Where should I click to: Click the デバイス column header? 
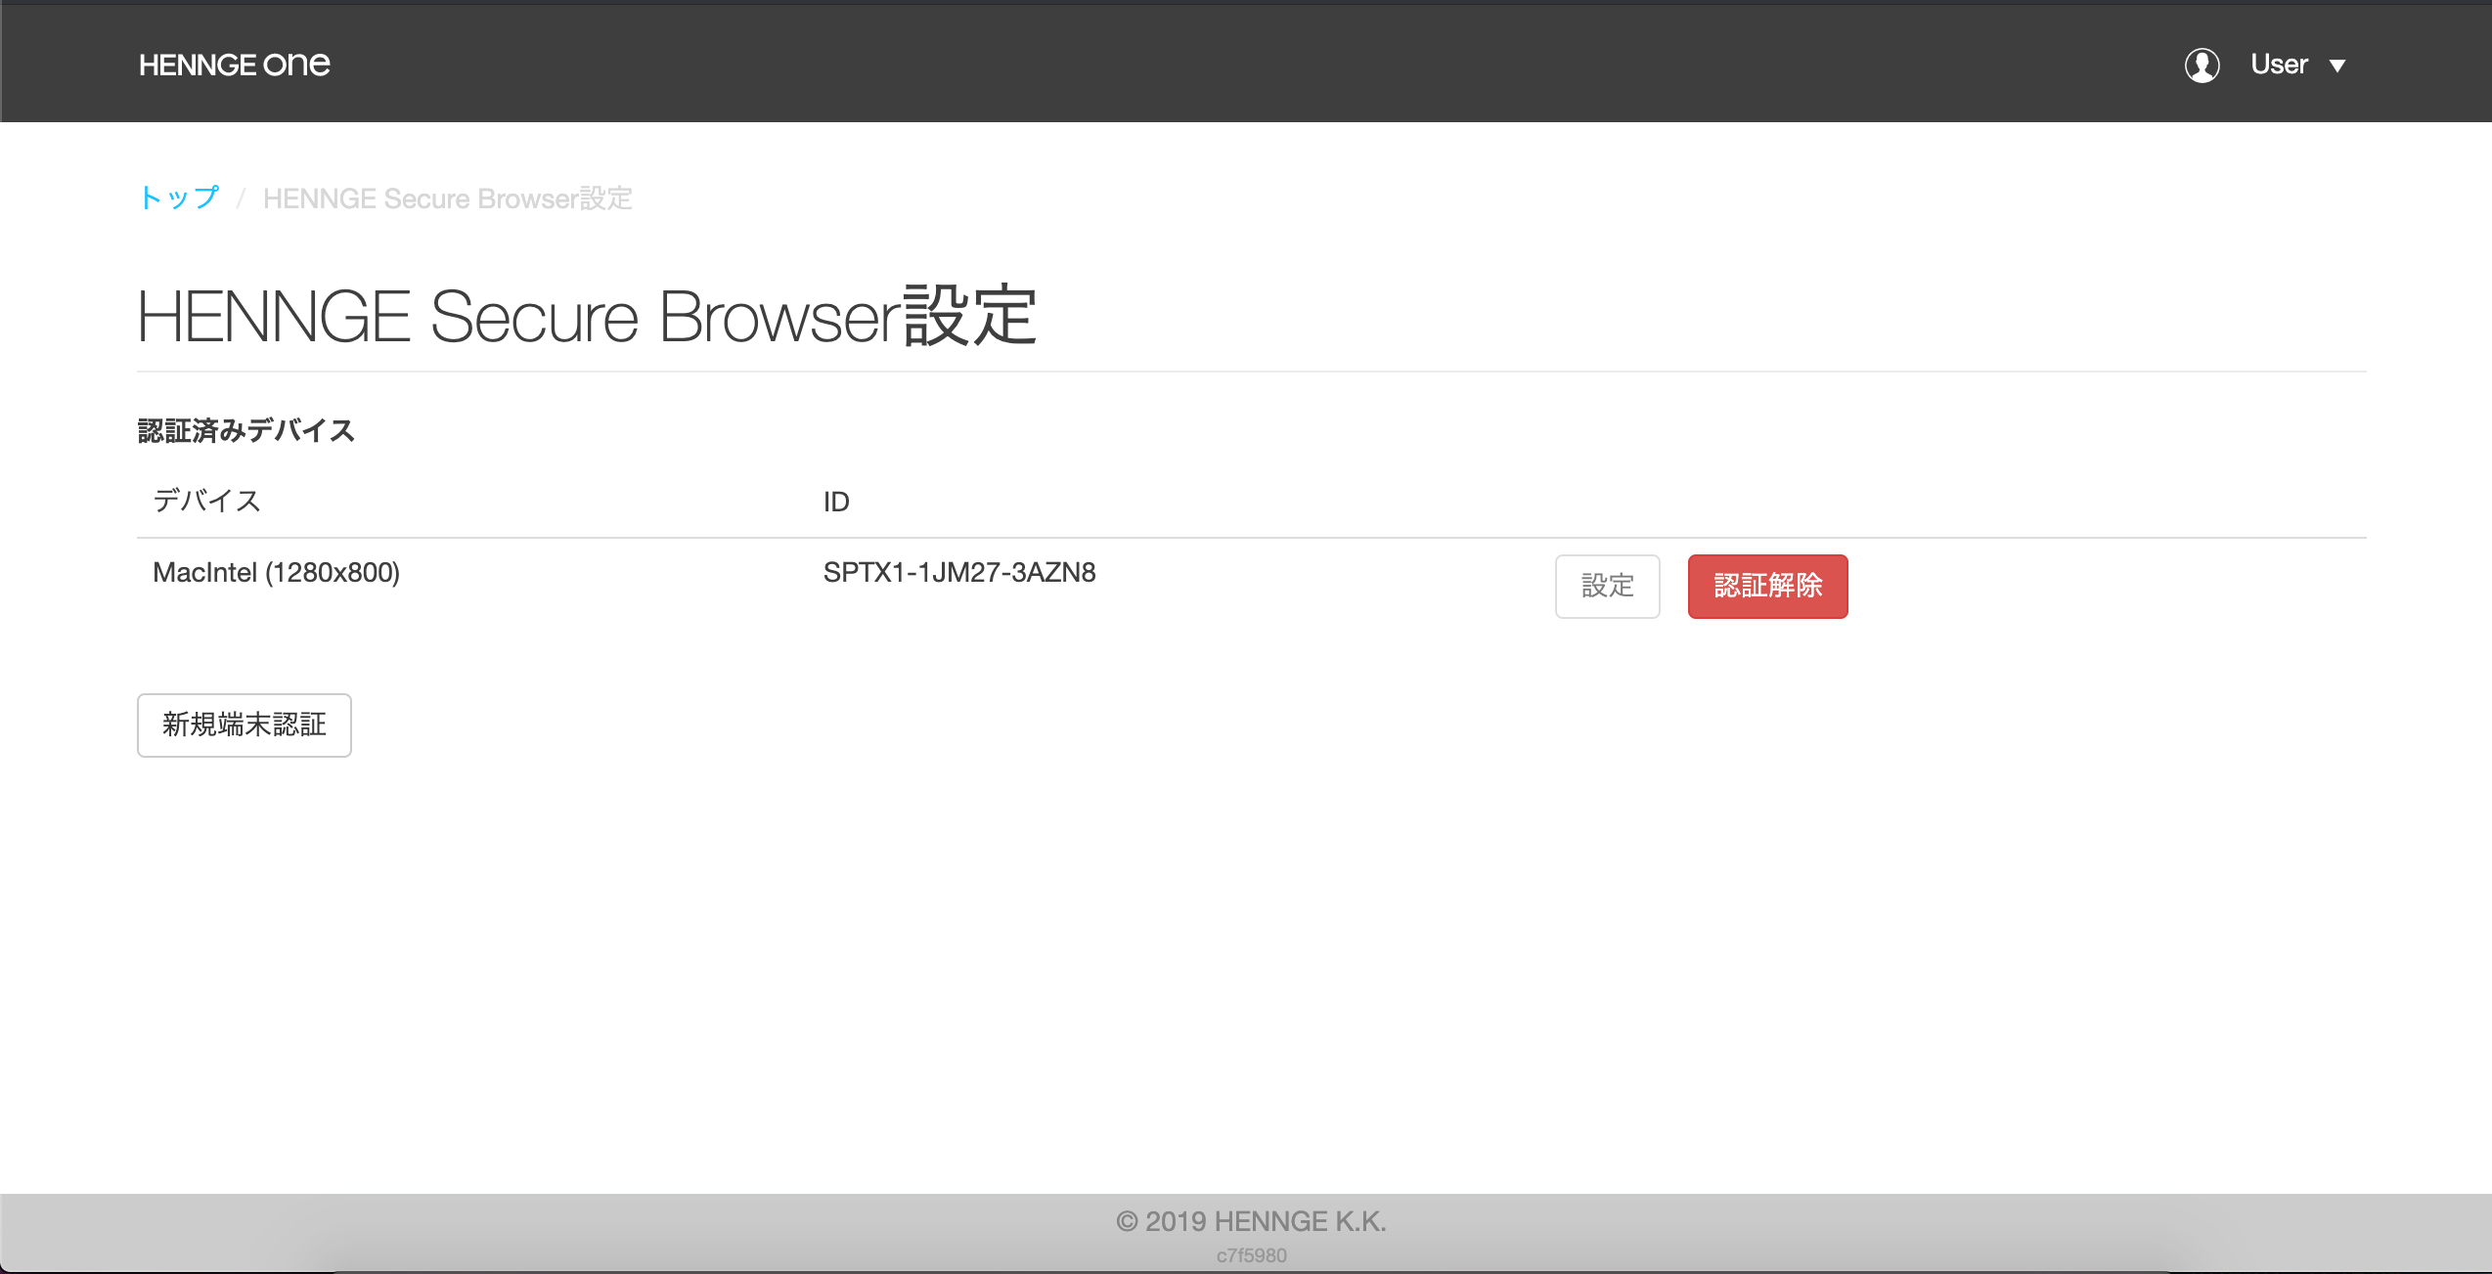click(x=207, y=501)
